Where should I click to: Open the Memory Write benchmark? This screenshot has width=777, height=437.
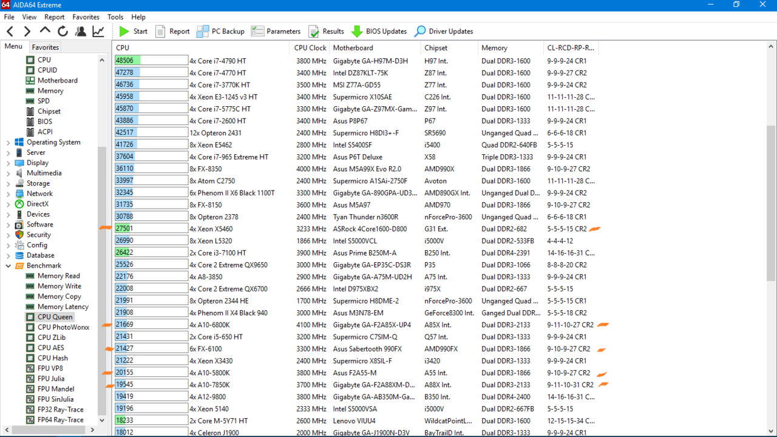click(59, 286)
